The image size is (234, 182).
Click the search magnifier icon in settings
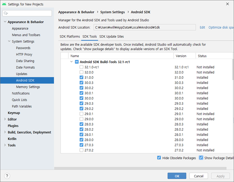6,13
